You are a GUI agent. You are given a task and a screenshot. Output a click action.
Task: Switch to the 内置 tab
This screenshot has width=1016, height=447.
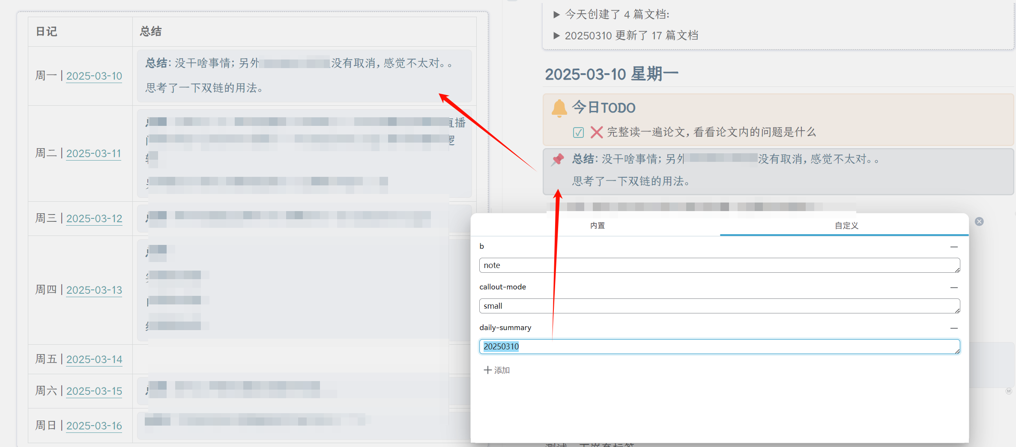(x=598, y=225)
